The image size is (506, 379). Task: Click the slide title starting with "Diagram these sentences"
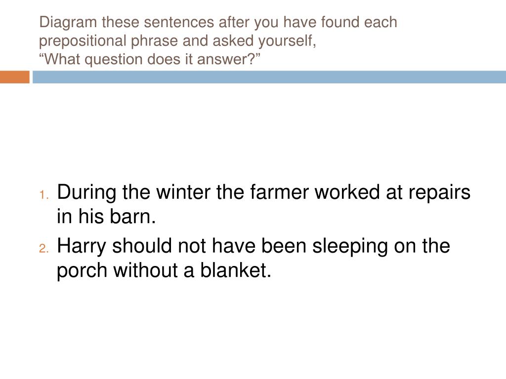(x=218, y=40)
